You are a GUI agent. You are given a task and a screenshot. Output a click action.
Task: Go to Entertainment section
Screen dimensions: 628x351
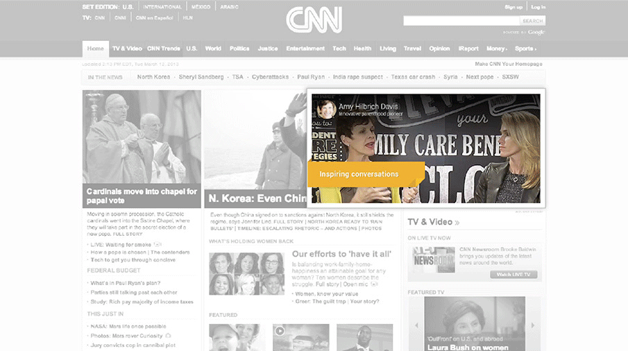(305, 49)
